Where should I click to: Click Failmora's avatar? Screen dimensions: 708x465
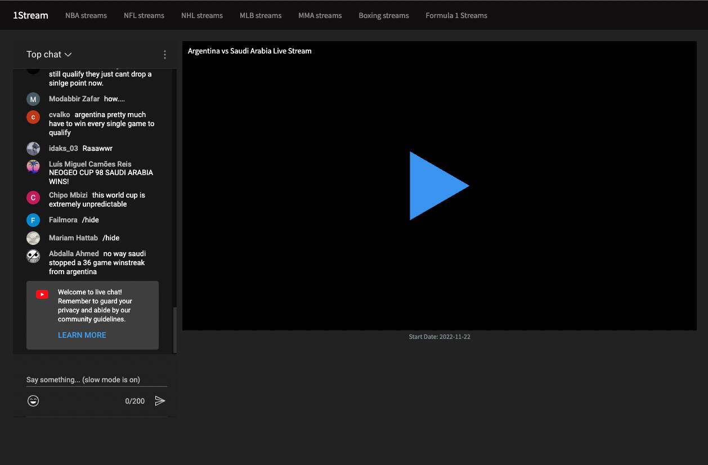(x=33, y=220)
